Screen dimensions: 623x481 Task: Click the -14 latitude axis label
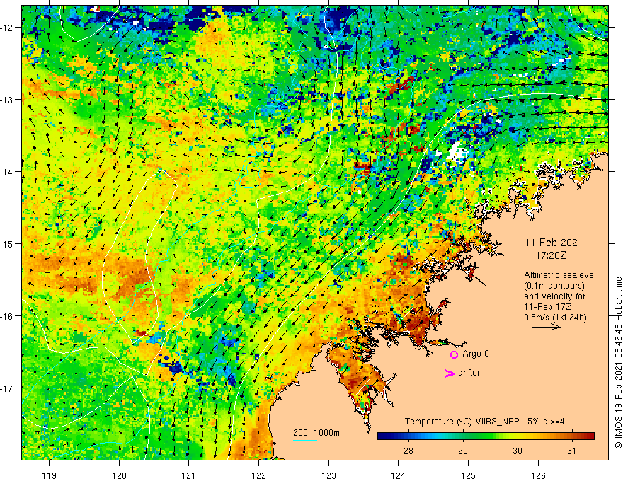8,172
